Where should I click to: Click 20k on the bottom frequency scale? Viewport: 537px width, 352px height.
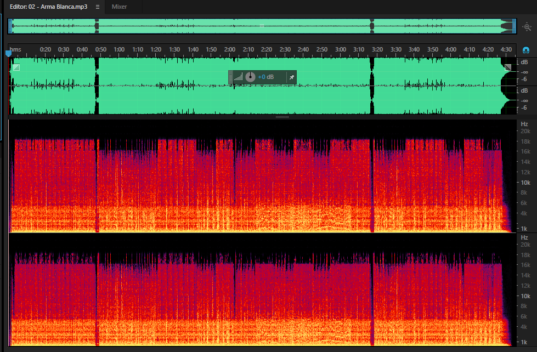[x=525, y=245]
